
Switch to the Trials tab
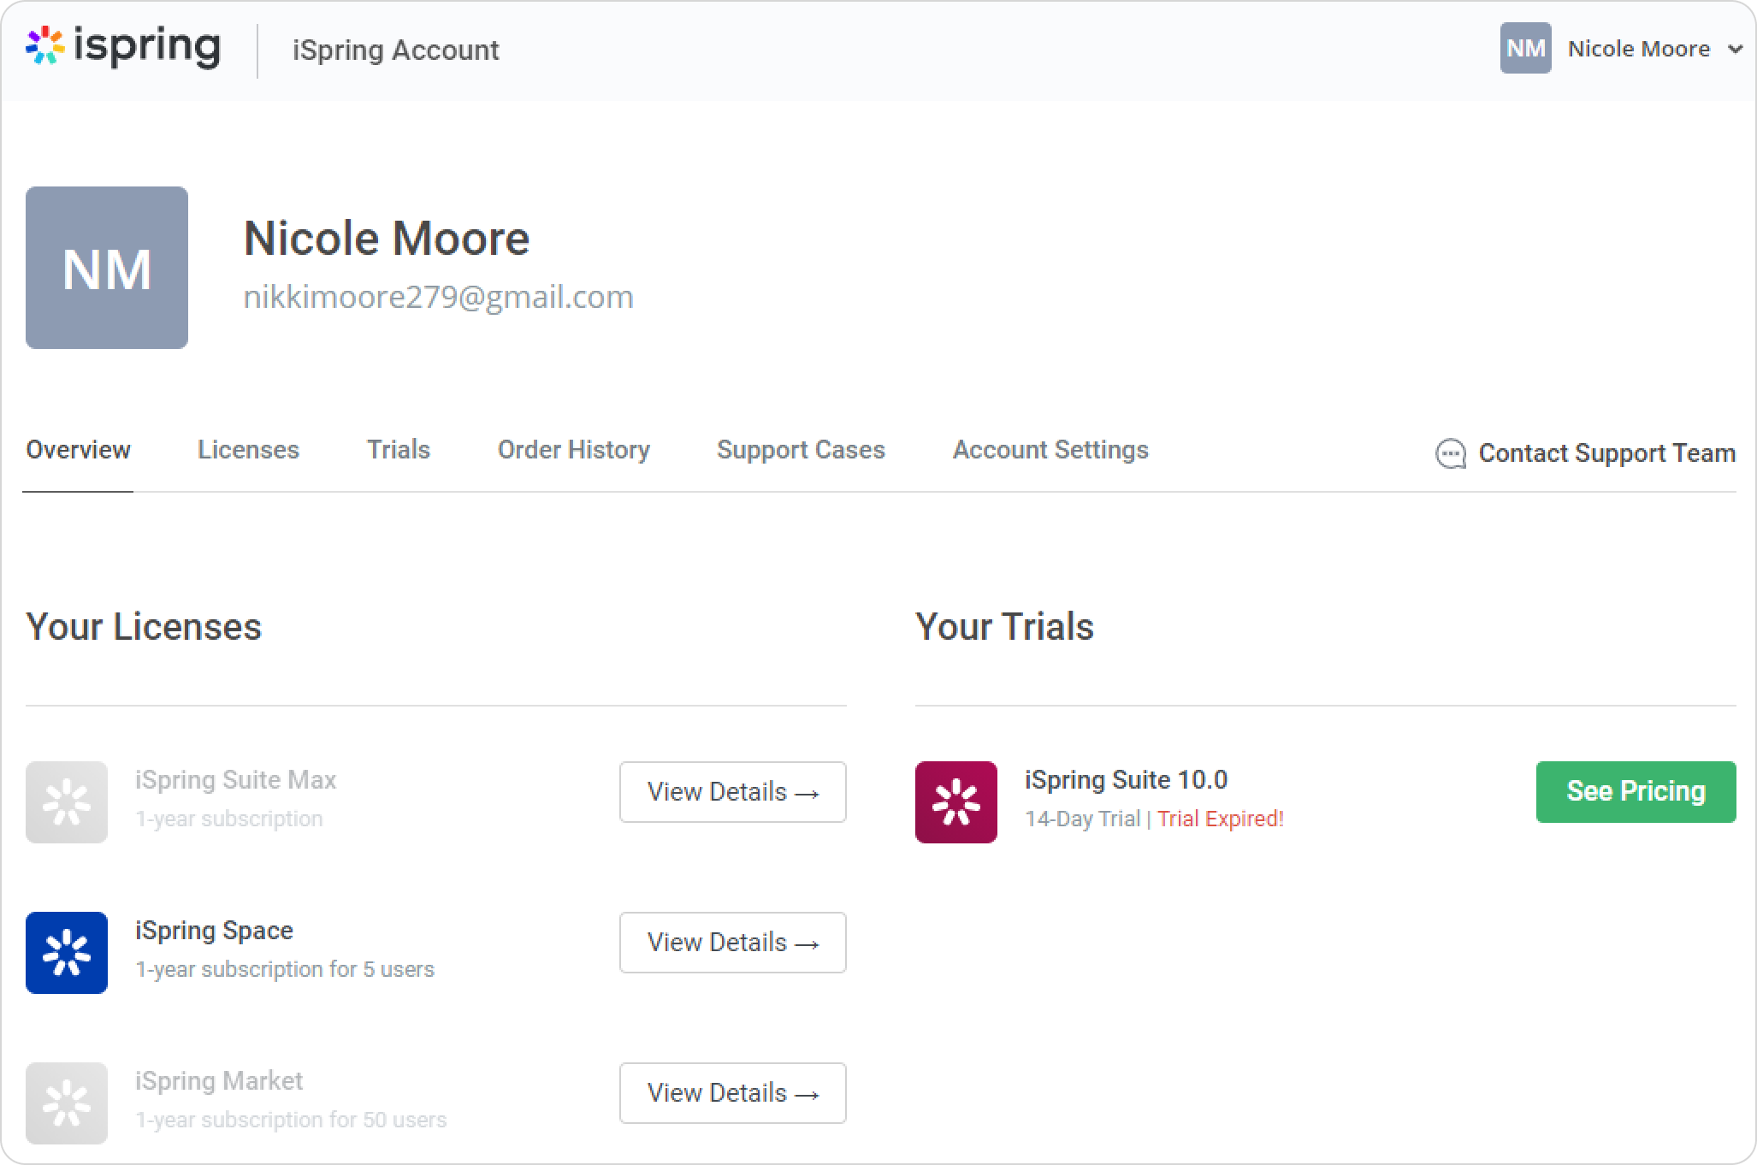pos(398,450)
